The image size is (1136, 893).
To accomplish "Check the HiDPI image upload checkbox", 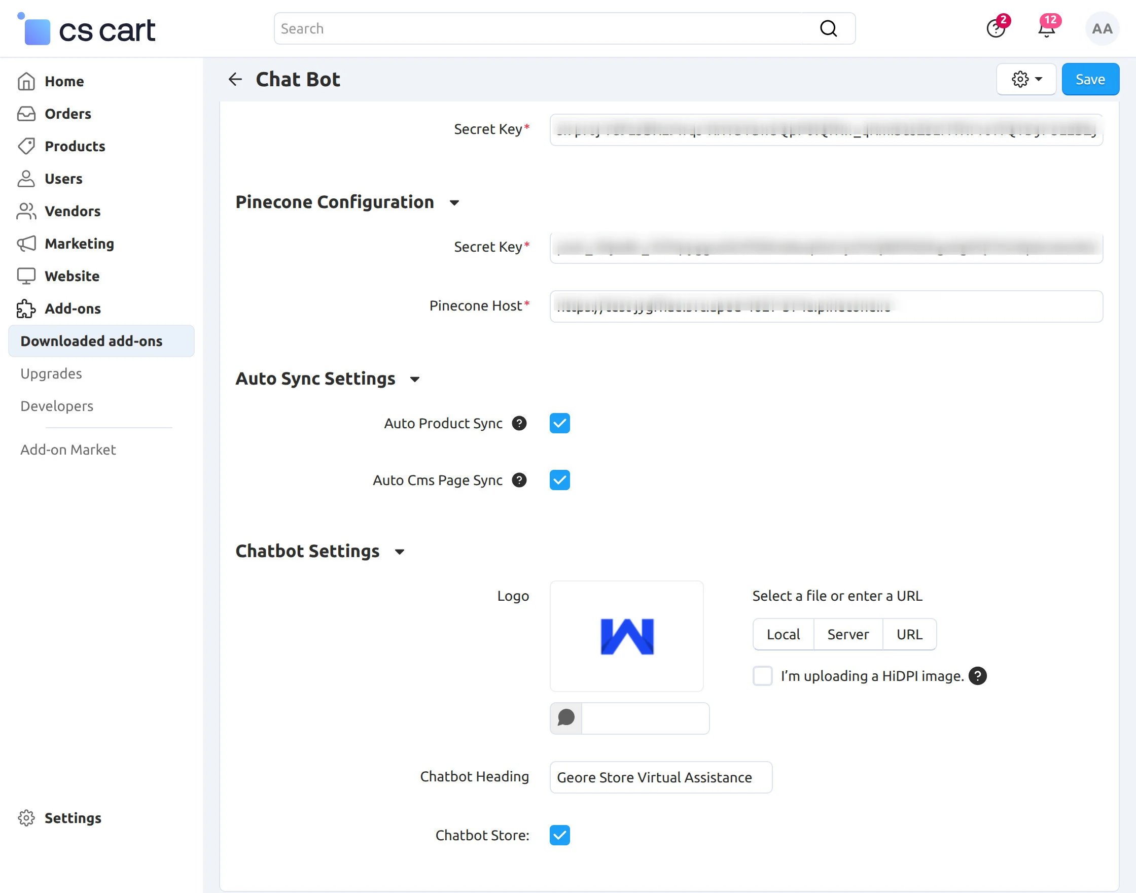I will [762, 675].
